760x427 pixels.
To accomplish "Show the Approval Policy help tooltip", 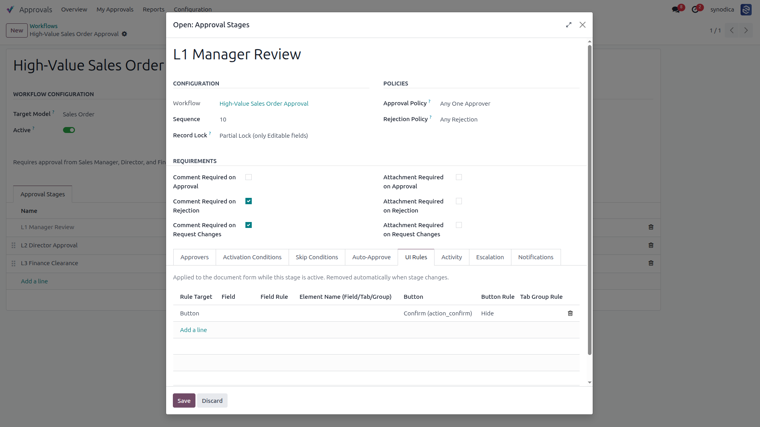I will [x=429, y=101].
